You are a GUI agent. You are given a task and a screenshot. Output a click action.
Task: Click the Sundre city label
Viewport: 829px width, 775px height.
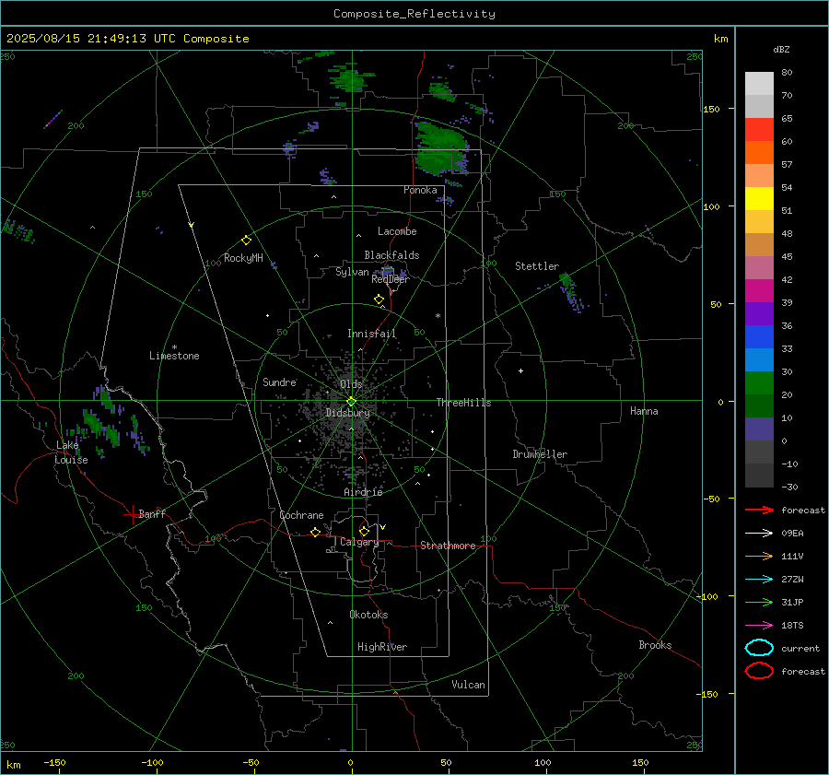pyautogui.click(x=279, y=382)
